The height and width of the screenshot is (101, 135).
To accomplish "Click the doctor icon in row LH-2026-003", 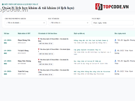I will point(115,61).
